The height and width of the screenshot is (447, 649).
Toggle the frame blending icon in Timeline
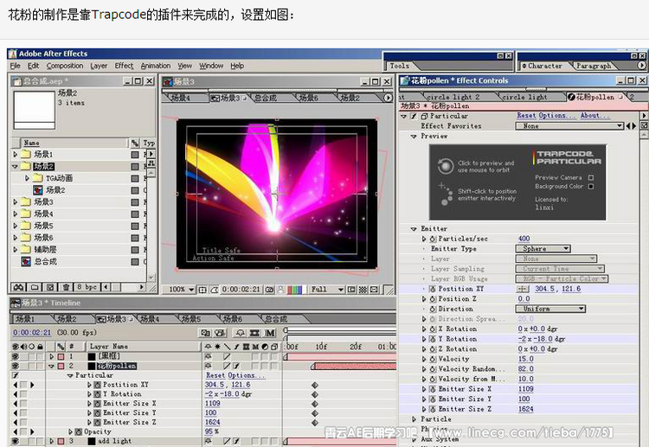[x=254, y=333]
